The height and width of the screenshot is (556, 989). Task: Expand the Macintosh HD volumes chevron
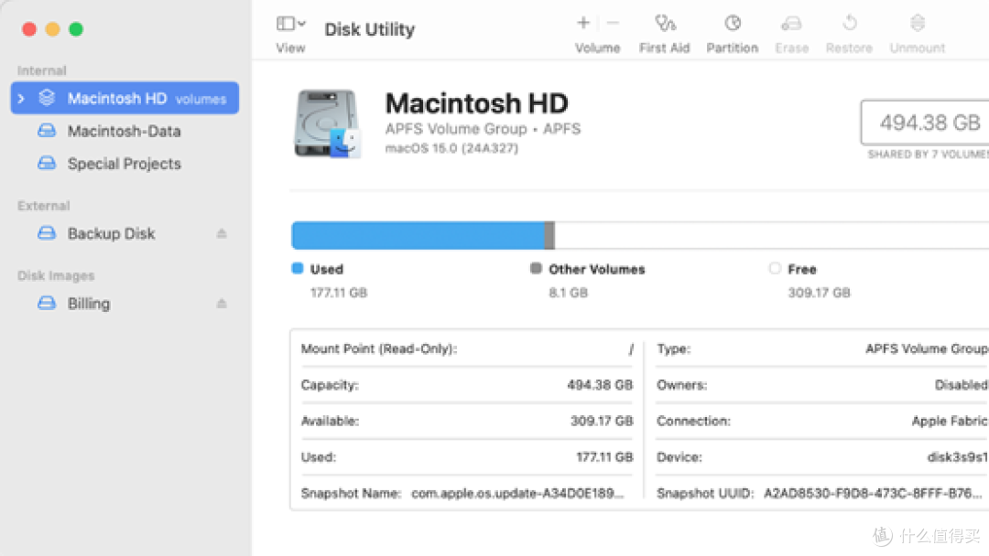tap(21, 98)
